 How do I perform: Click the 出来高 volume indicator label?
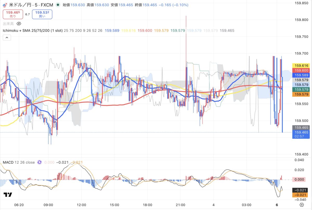8,24
